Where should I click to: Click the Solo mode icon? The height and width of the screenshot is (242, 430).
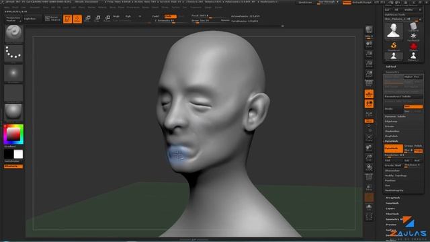coord(369,207)
